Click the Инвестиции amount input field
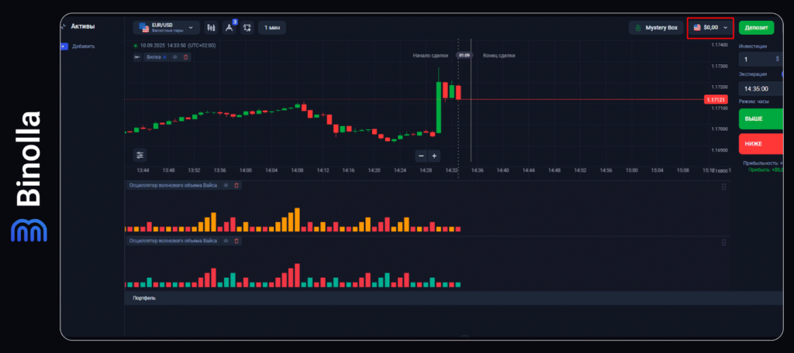The width and height of the screenshot is (794, 353). [757, 59]
